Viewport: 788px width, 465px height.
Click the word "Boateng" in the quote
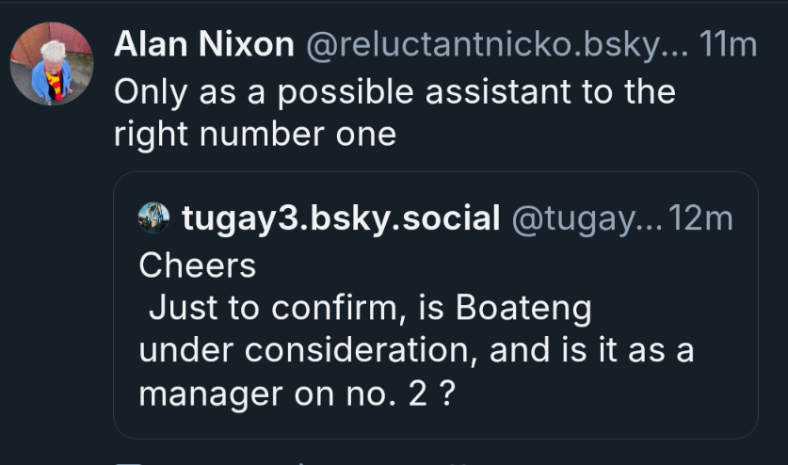523,308
